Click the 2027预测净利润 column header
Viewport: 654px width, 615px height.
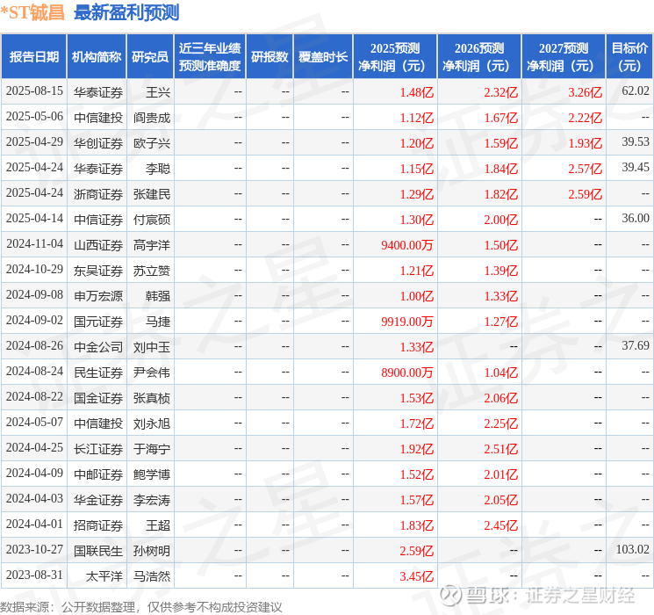click(564, 56)
